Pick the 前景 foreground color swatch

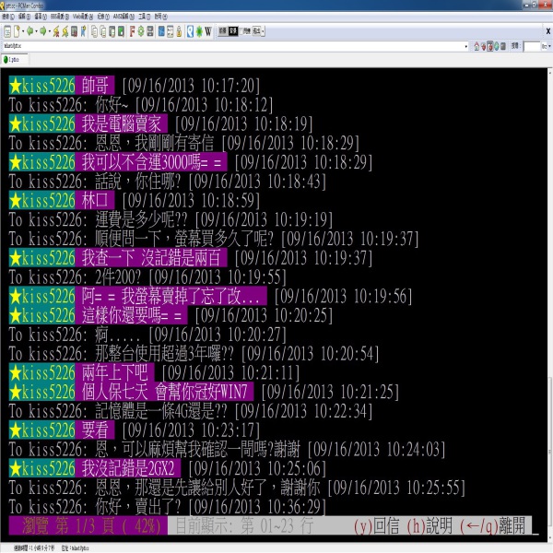tap(222, 31)
